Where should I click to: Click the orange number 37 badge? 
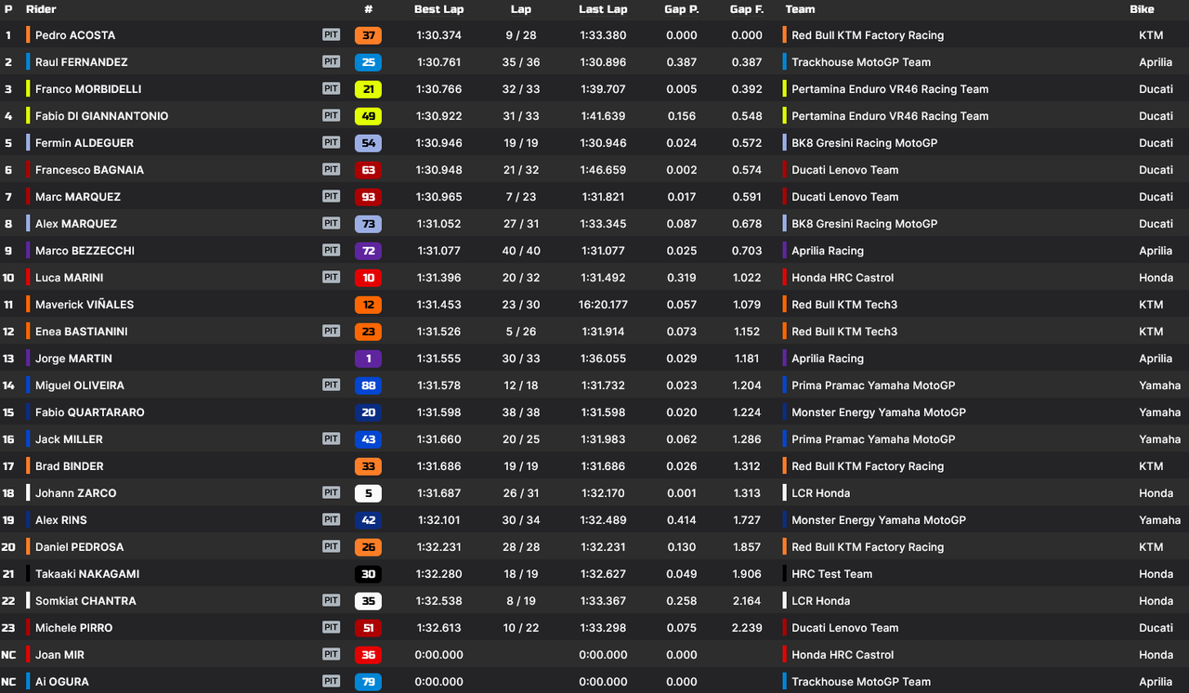(368, 35)
